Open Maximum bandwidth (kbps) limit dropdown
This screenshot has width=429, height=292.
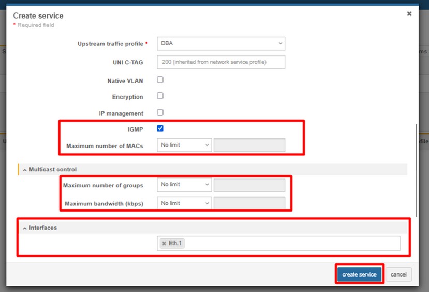tap(184, 203)
